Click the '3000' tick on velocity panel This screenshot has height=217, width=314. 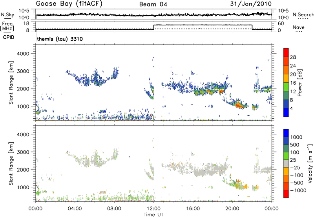click(23, 152)
